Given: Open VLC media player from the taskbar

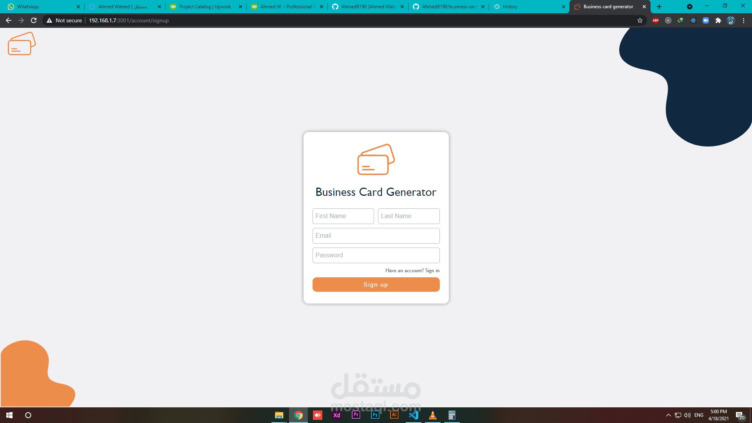Looking at the screenshot, I should [433, 415].
